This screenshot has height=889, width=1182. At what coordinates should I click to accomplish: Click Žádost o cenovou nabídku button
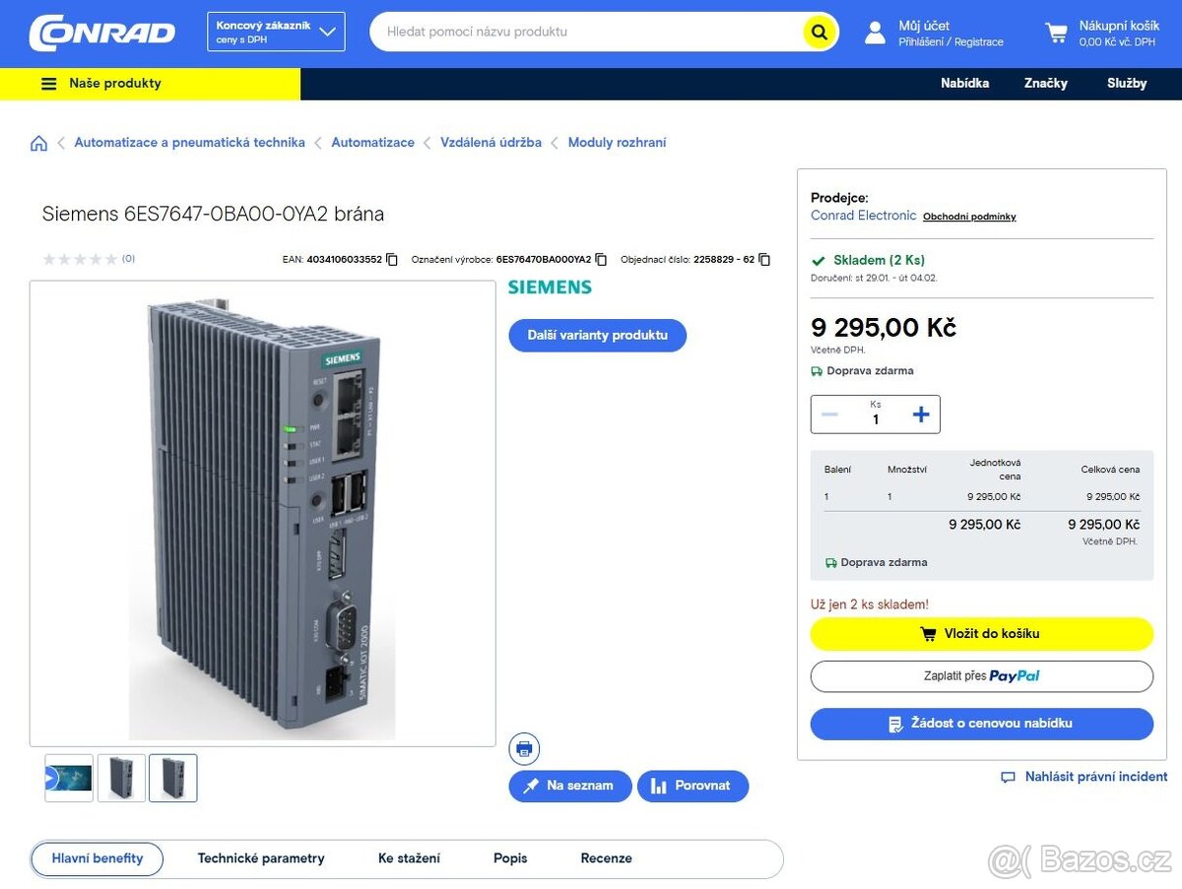981,724
